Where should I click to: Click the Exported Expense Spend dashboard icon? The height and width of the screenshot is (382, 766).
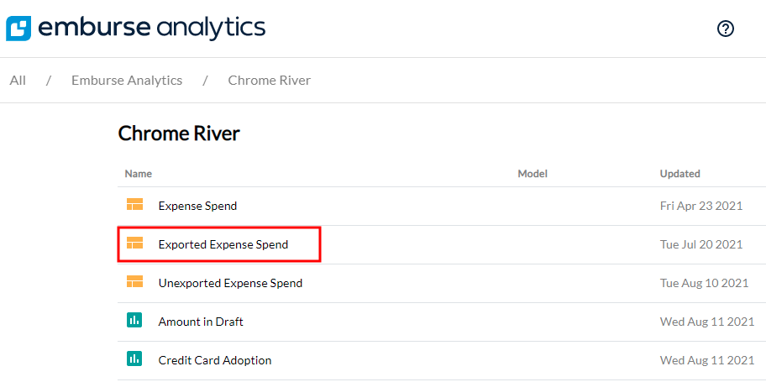[x=134, y=243]
